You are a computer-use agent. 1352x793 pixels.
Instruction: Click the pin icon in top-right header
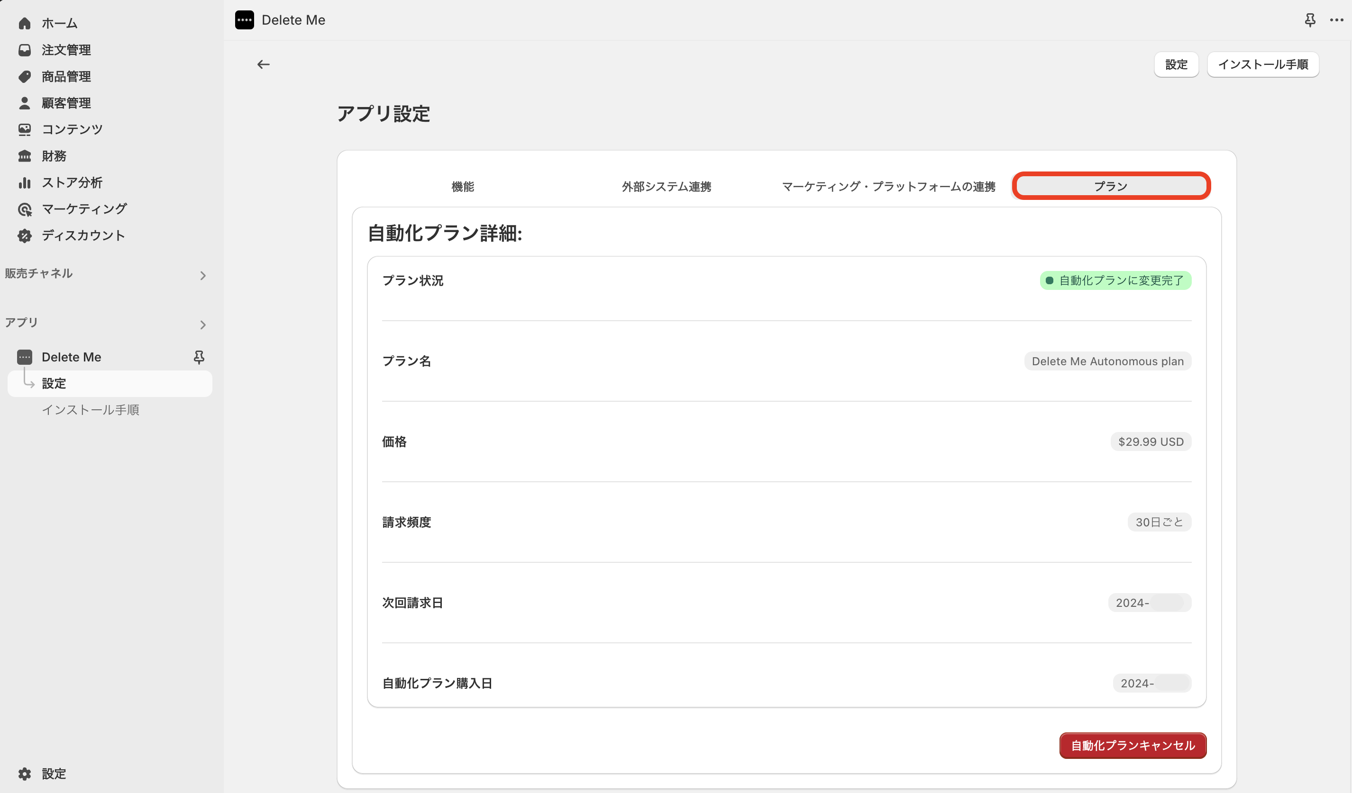(x=1310, y=20)
